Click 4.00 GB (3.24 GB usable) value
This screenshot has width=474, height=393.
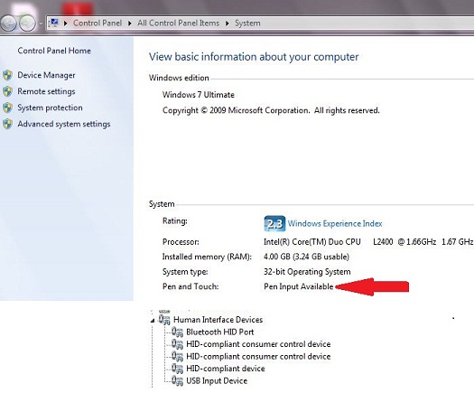[307, 257]
